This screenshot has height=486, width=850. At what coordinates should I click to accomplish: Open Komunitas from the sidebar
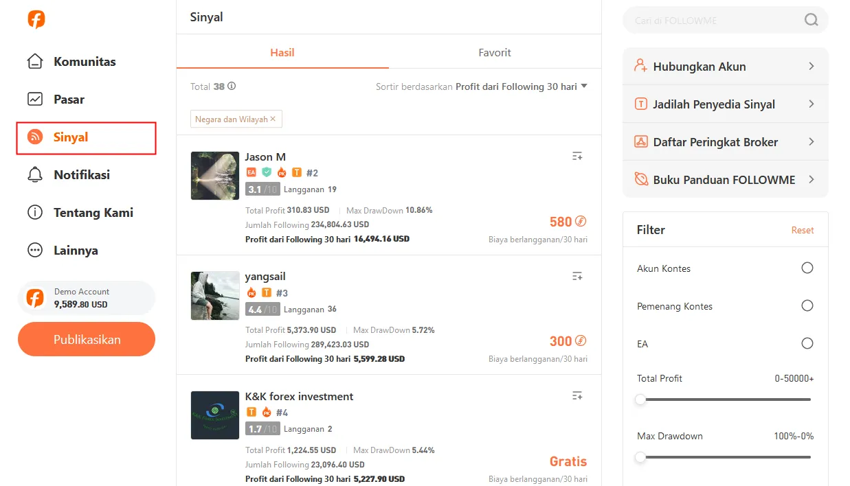click(71, 62)
